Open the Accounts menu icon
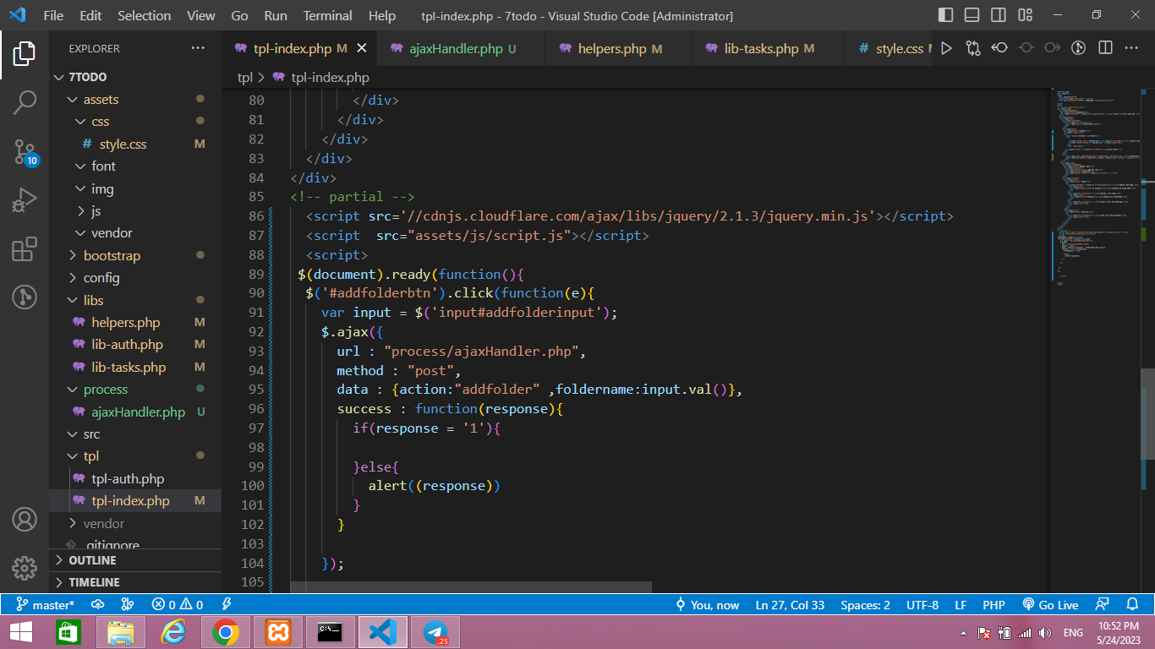This screenshot has width=1155, height=649. (x=25, y=519)
